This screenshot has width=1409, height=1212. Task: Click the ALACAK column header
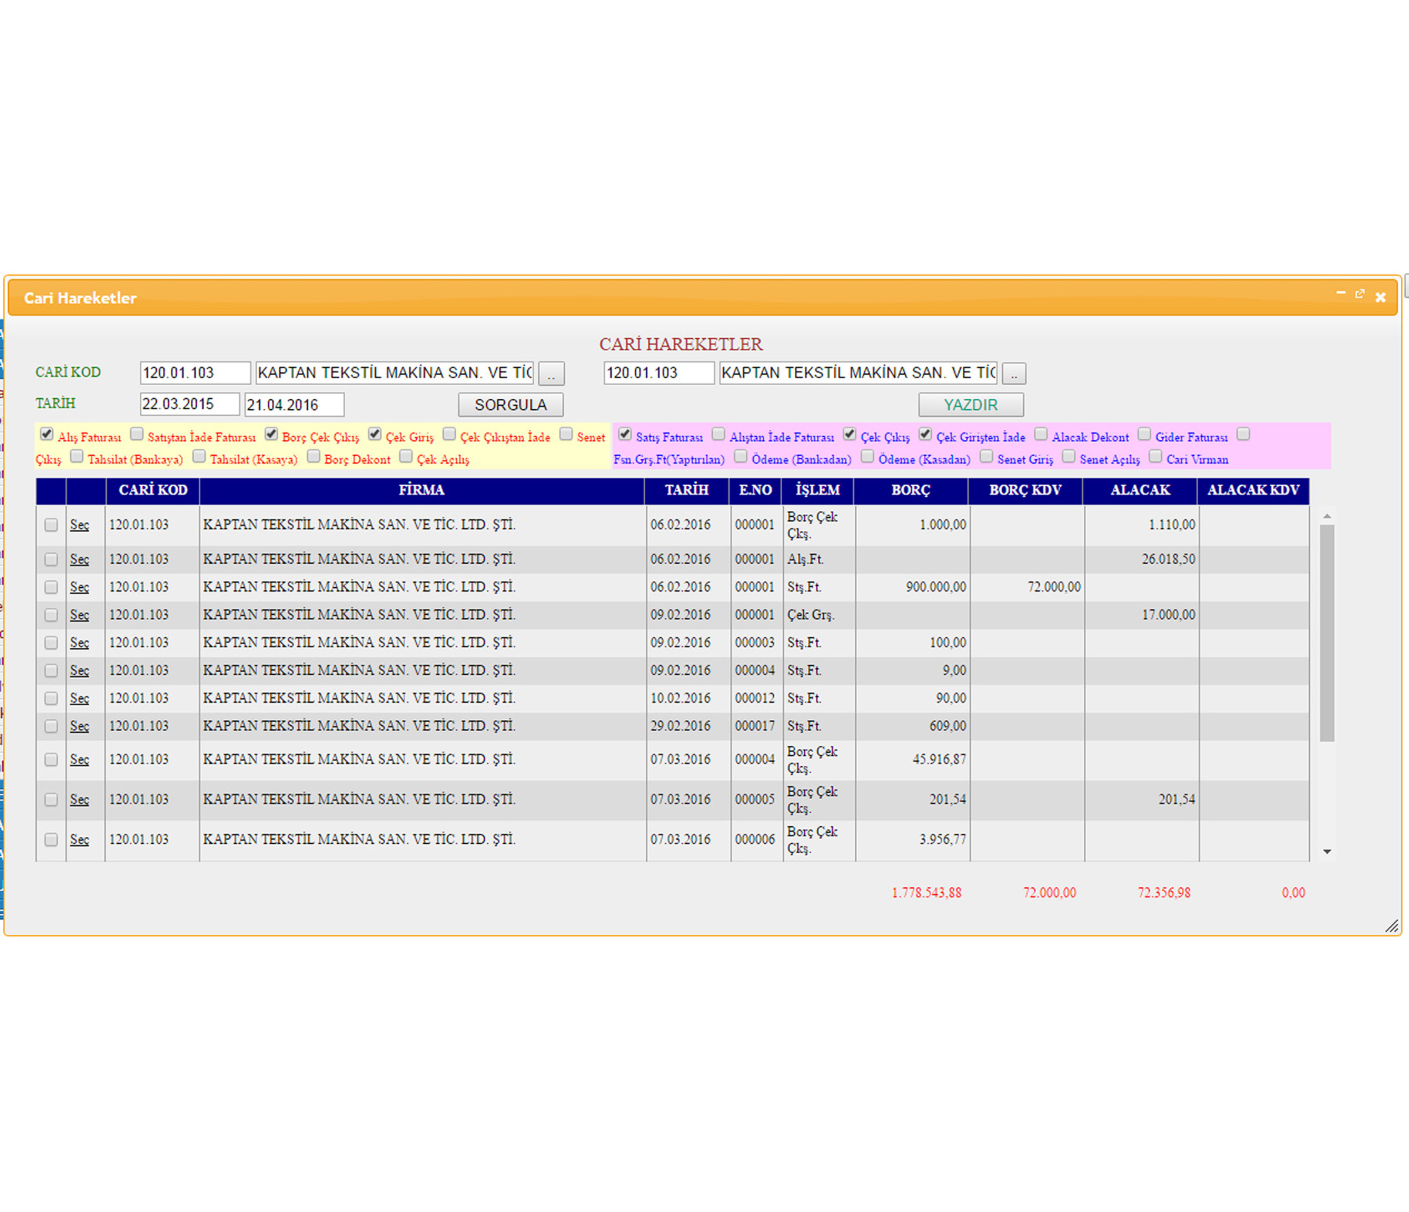click(x=1140, y=490)
